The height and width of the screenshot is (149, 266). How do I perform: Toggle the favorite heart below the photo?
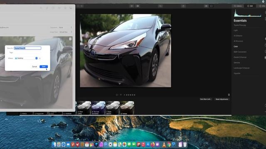[121, 95]
